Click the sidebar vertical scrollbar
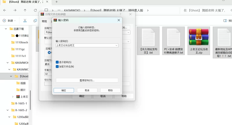232x125 pixels. (x=30, y=100)
